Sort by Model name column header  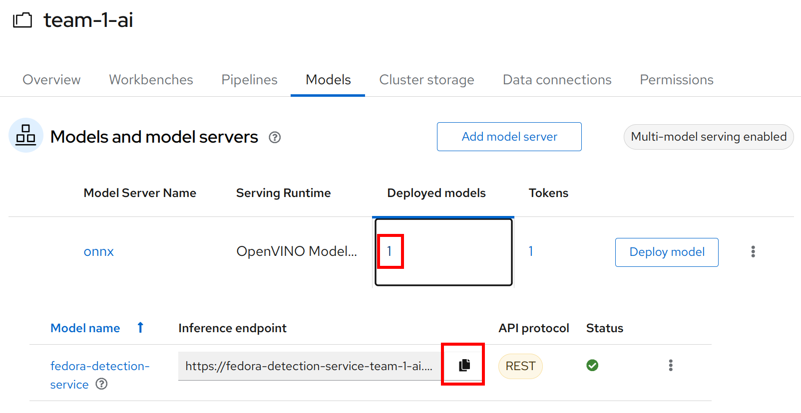tap(85, 328)
